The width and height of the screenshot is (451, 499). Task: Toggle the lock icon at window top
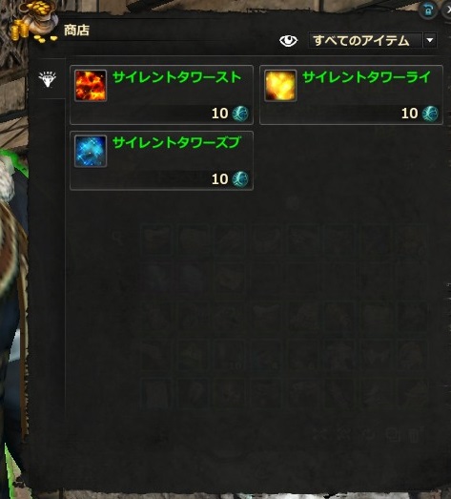tap(428, 10)
